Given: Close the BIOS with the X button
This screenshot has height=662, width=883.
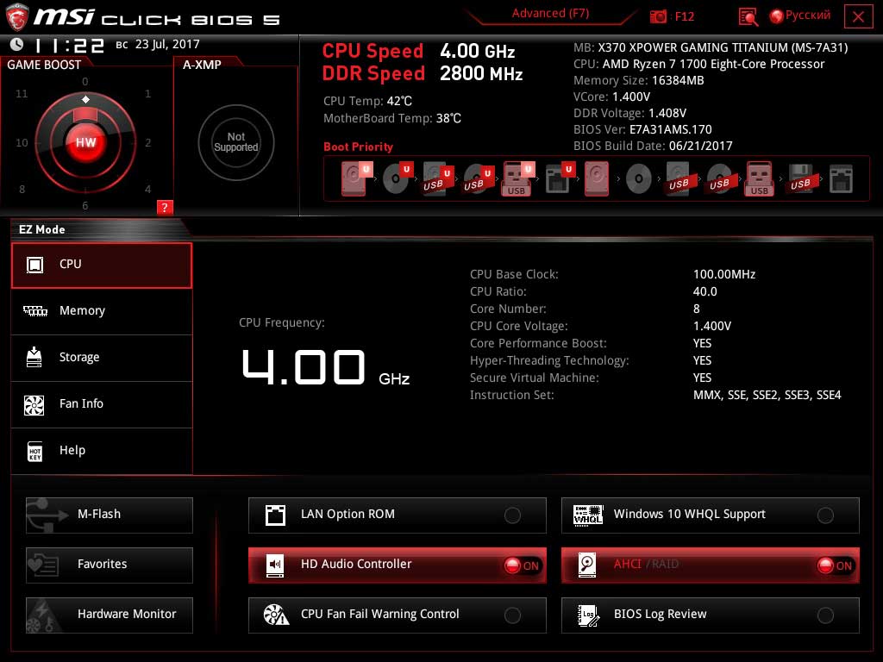Looking at the screenshot, I should click(x=858, y=17).
